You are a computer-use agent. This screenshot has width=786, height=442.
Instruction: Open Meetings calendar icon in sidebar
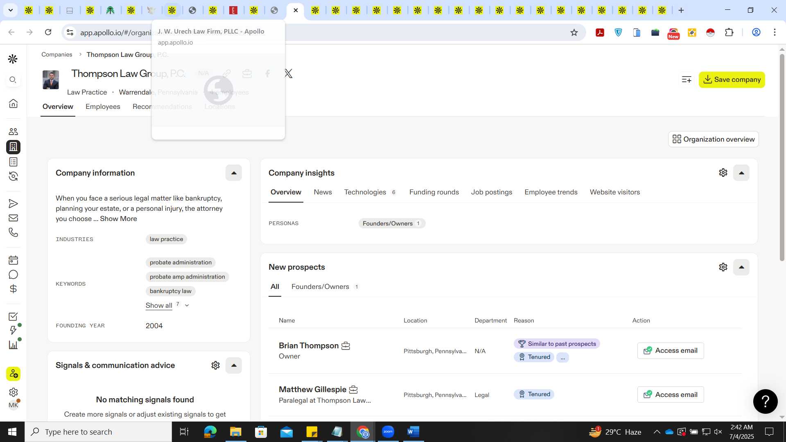click(13, 260)
